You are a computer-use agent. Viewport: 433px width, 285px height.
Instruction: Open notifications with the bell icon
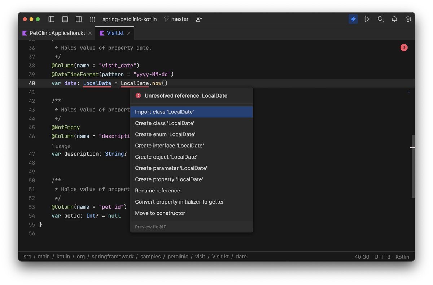[394, 19]
